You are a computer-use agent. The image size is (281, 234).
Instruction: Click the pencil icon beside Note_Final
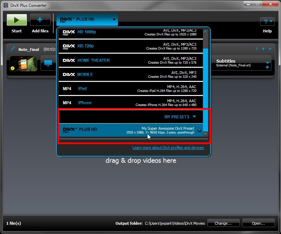click(13, 49)
